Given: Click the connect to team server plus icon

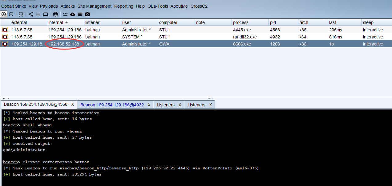Looking at the screenshot, I should click(4, 14).
